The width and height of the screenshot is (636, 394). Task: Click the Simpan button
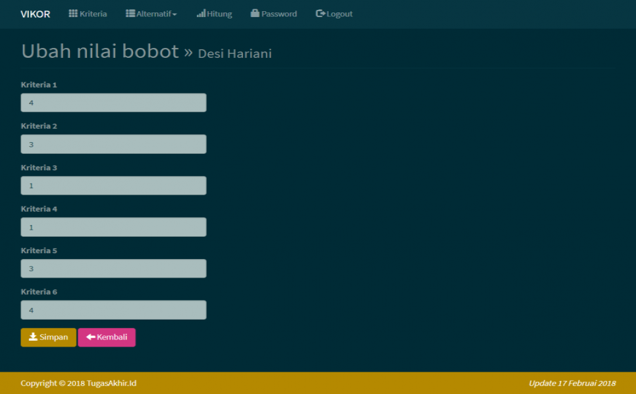48,337
